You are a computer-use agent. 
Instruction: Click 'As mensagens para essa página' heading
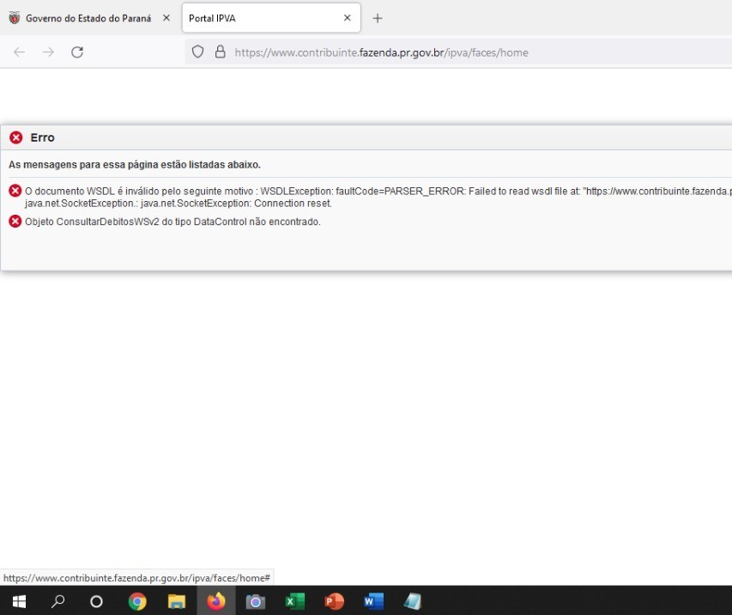click(x=135, y=165)
